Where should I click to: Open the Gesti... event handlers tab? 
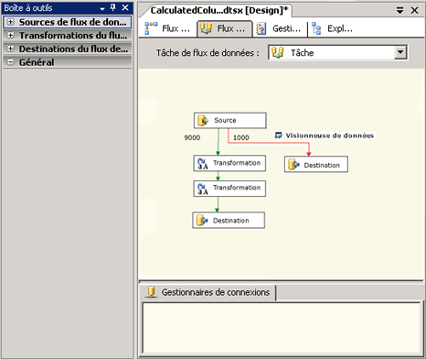coord(280,28)
